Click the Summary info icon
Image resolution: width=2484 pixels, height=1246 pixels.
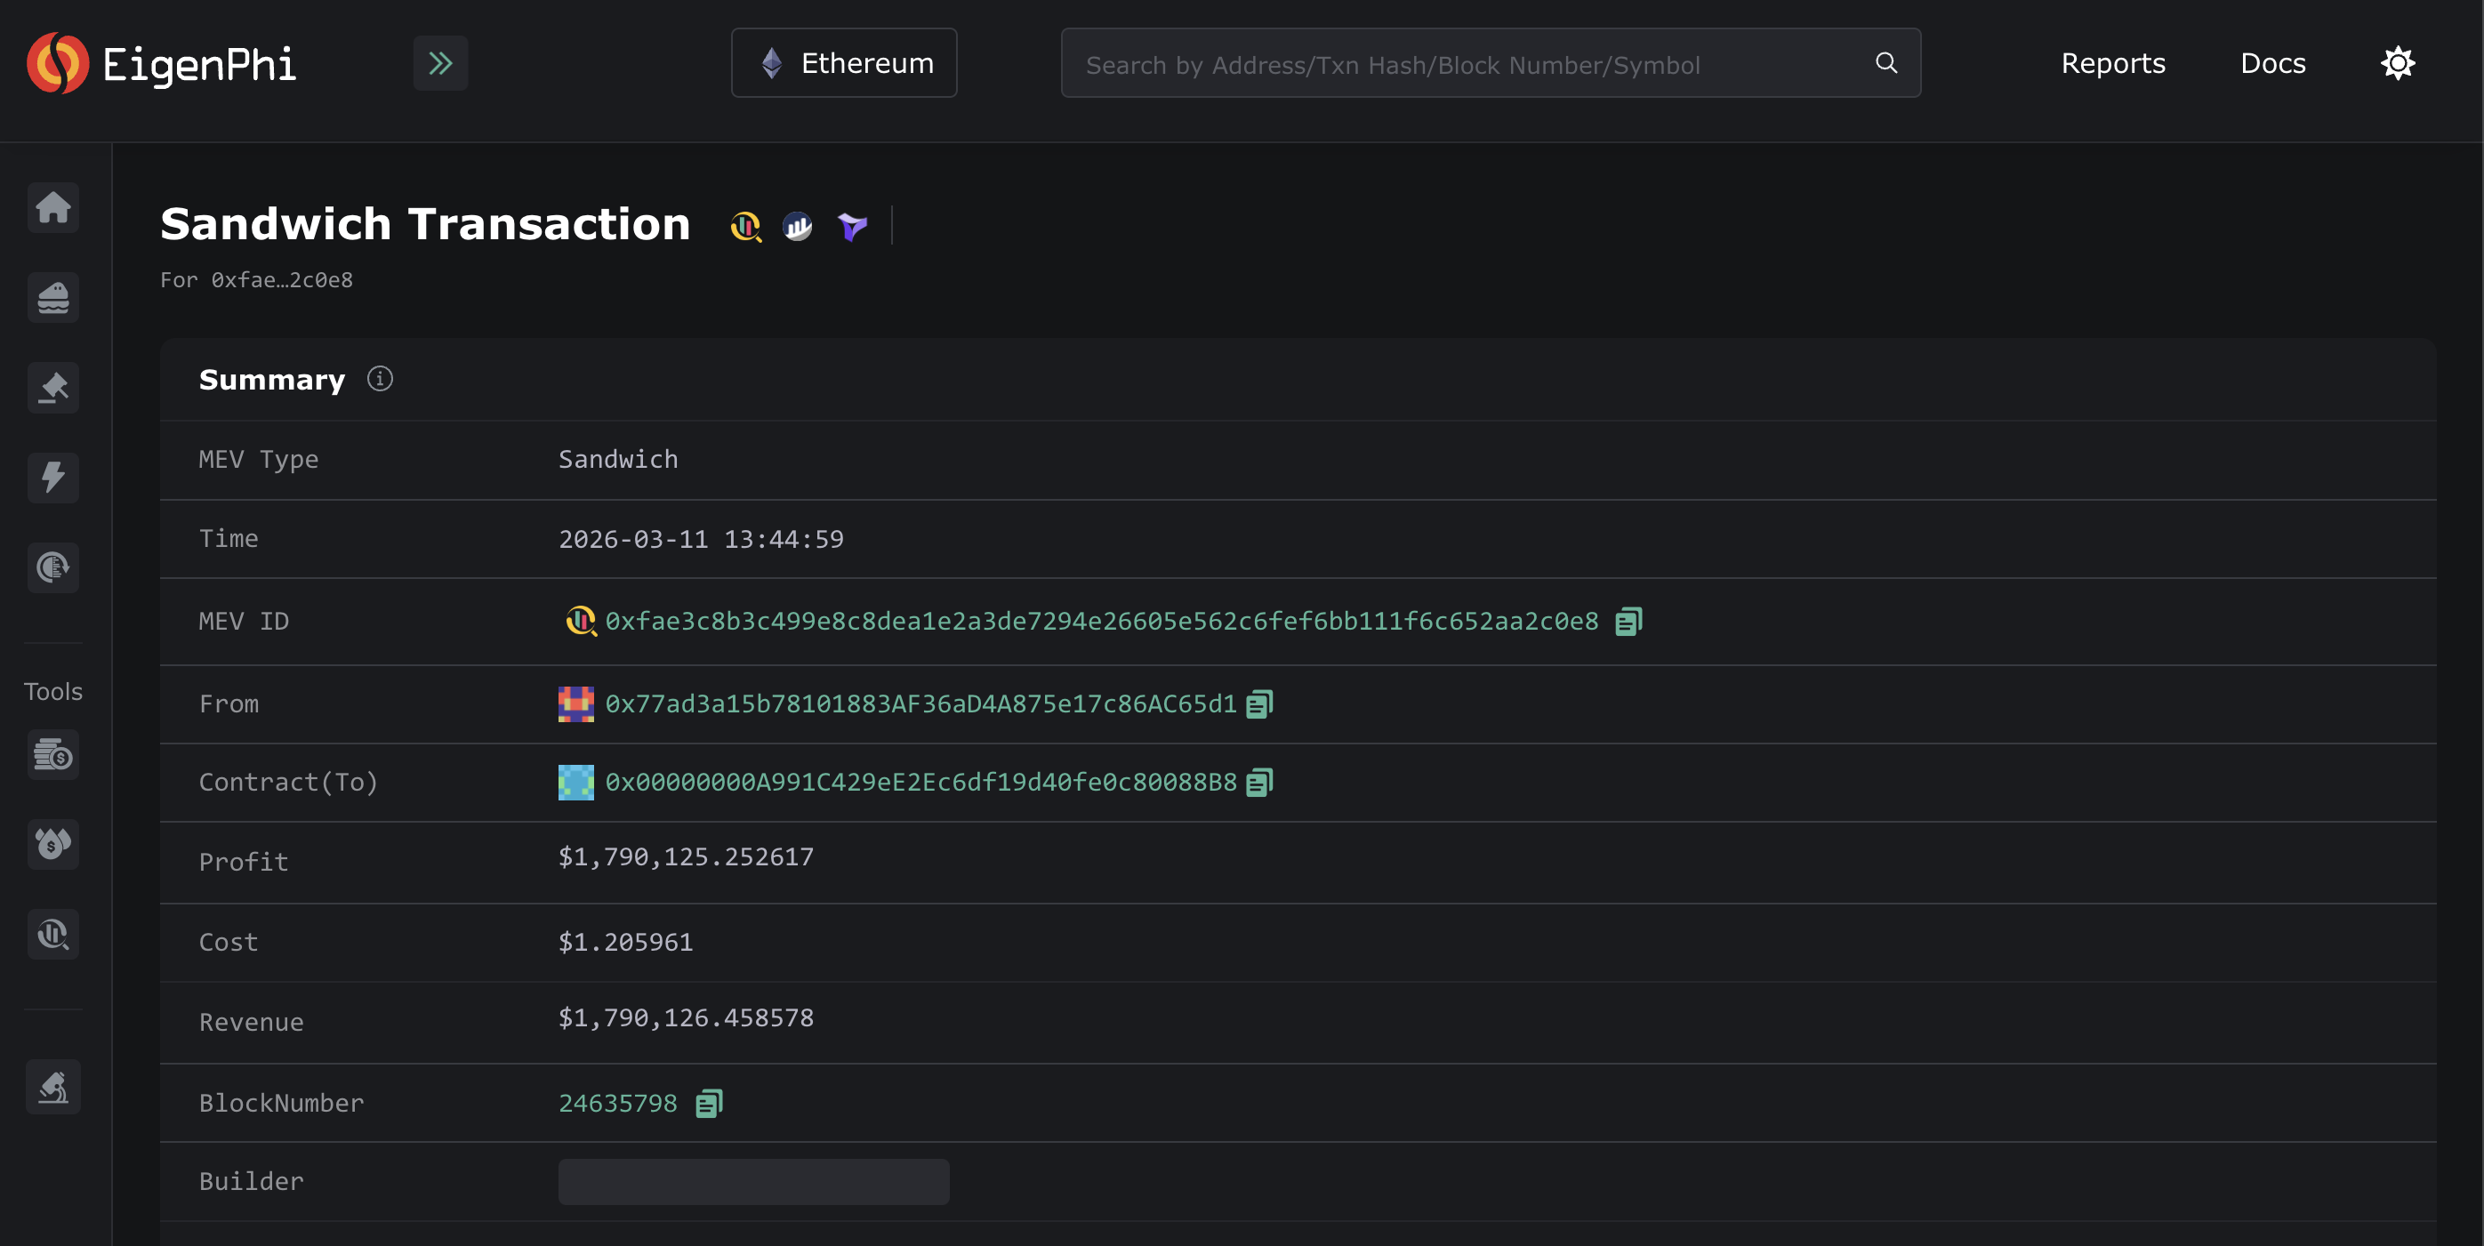point(380,379)
